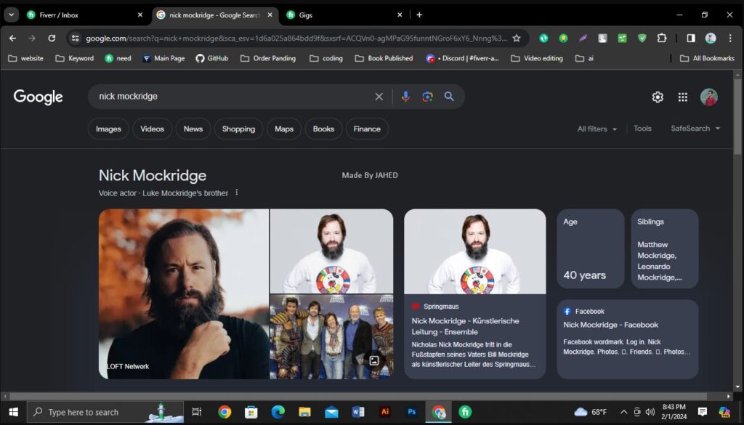Open the GitHub bookmark

(x=212, y=58)
